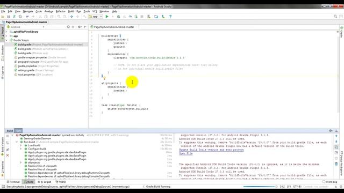Open the AVD Manager icon
Viewport: 344px width, 193px height.
coord(149,17)
